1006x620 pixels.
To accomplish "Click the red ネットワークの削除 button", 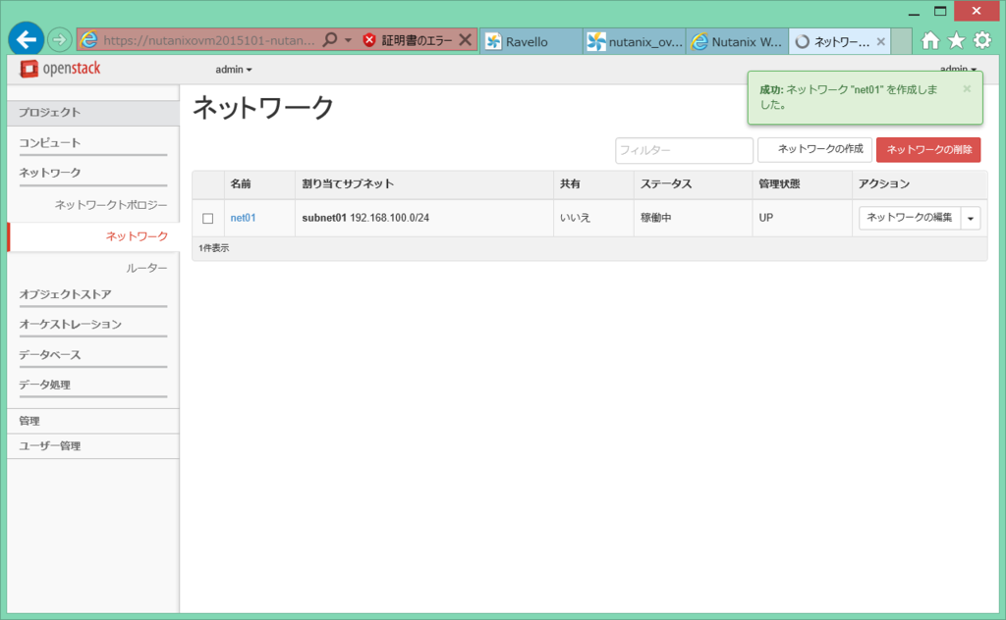I will click(x=928, y=150).
